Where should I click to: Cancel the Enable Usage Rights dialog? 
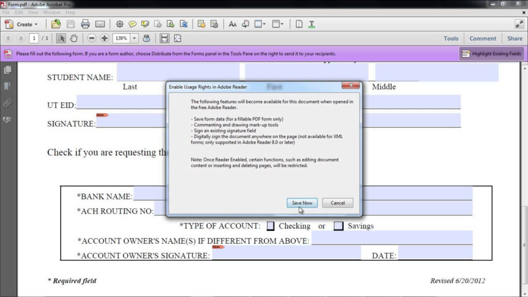[337, 203]
